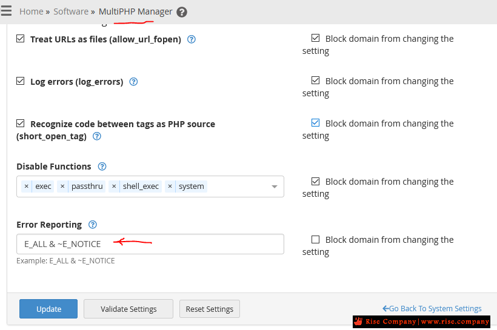This screenshot has width=497, height=330.
Task: Toggle block domain for short_open_tag
Action: click(x=315, y=122)
